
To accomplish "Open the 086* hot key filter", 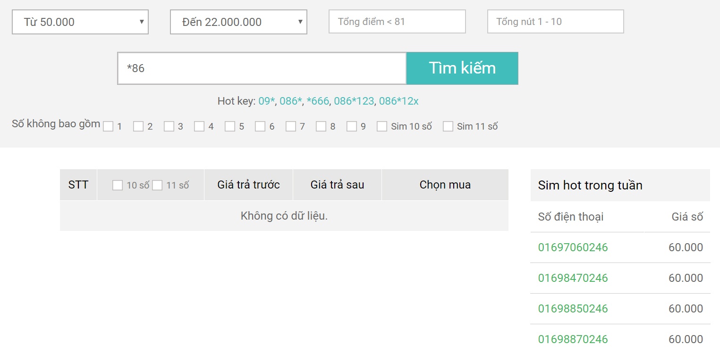I will click(x=289, y=100).
